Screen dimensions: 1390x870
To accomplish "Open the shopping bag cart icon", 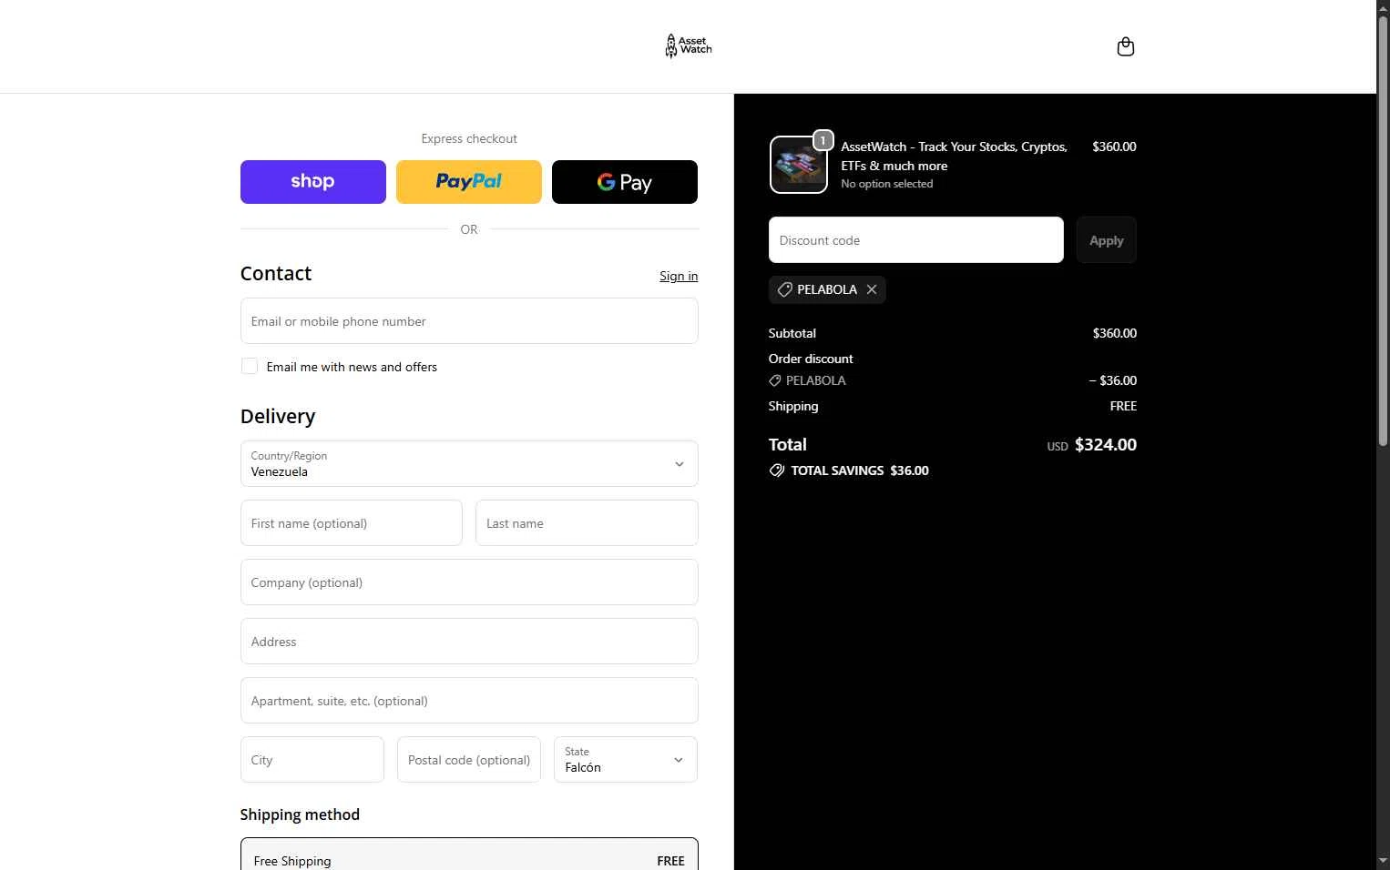I will [1126, 46].
